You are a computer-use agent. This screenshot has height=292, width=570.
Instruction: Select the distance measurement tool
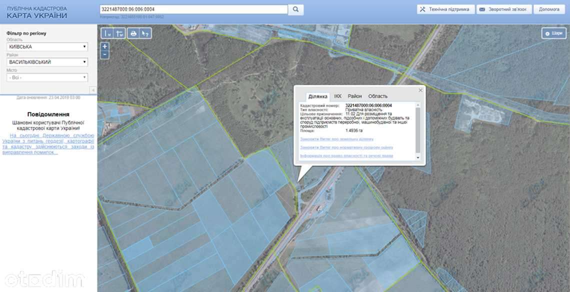tap(107, 33)
